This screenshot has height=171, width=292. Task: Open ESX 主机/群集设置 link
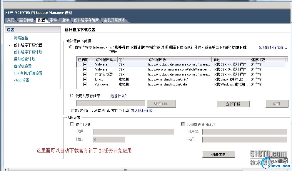tap(28, 73)
